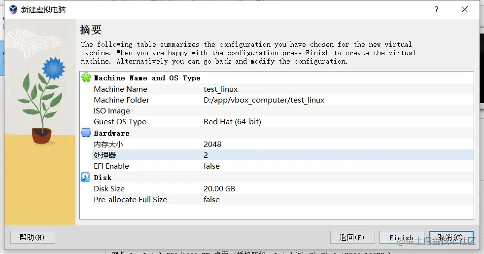Close the 新建虚拟电脑 dialog

[x=465, y=9]
